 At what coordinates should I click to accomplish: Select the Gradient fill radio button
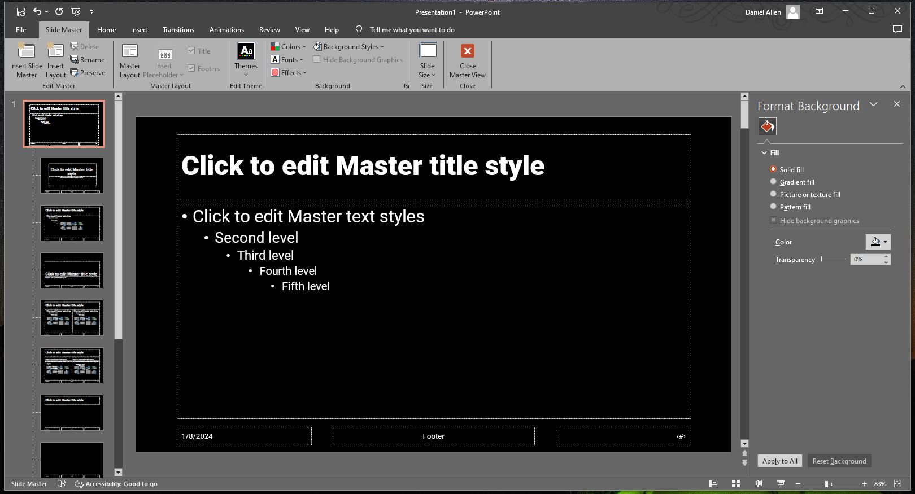click(x=773, y=182)
